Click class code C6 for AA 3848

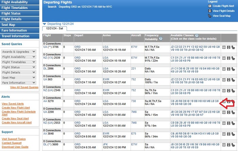(x=172, y=134)
